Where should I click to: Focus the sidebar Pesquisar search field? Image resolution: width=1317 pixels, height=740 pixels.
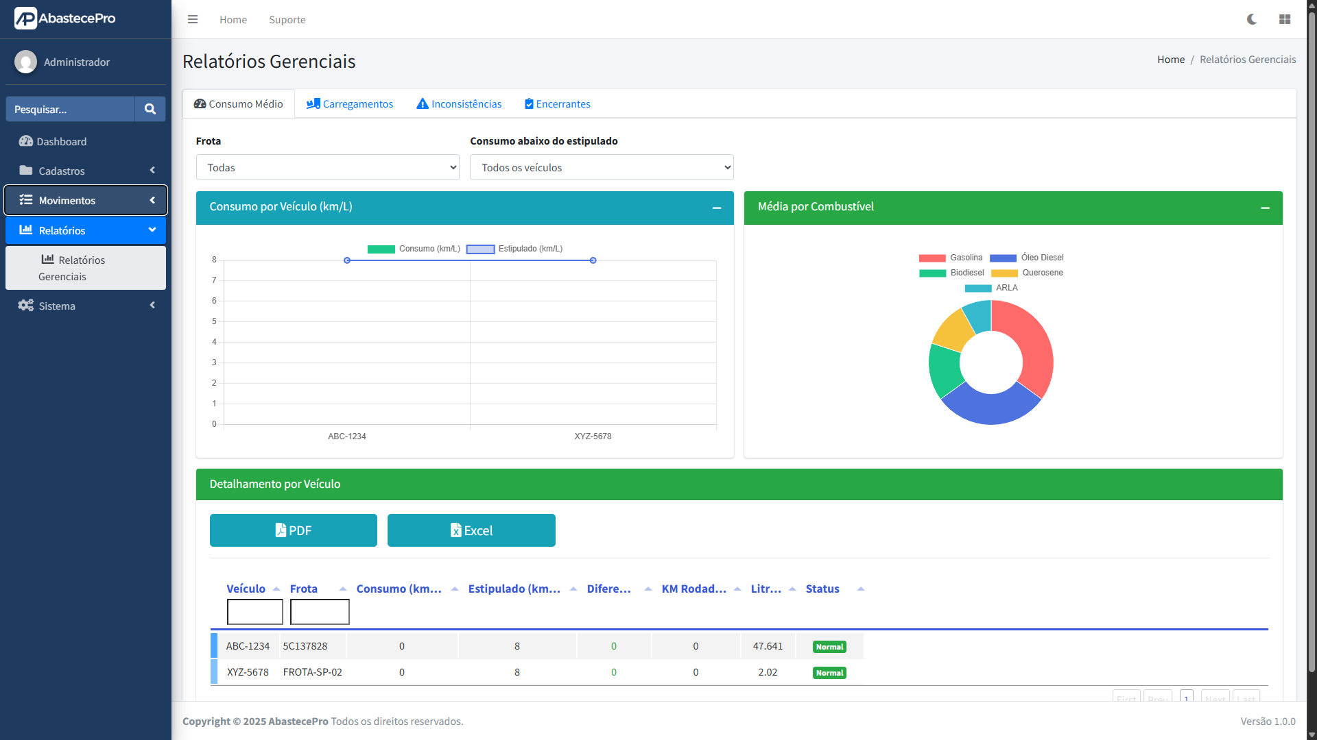tap(70, 109)
